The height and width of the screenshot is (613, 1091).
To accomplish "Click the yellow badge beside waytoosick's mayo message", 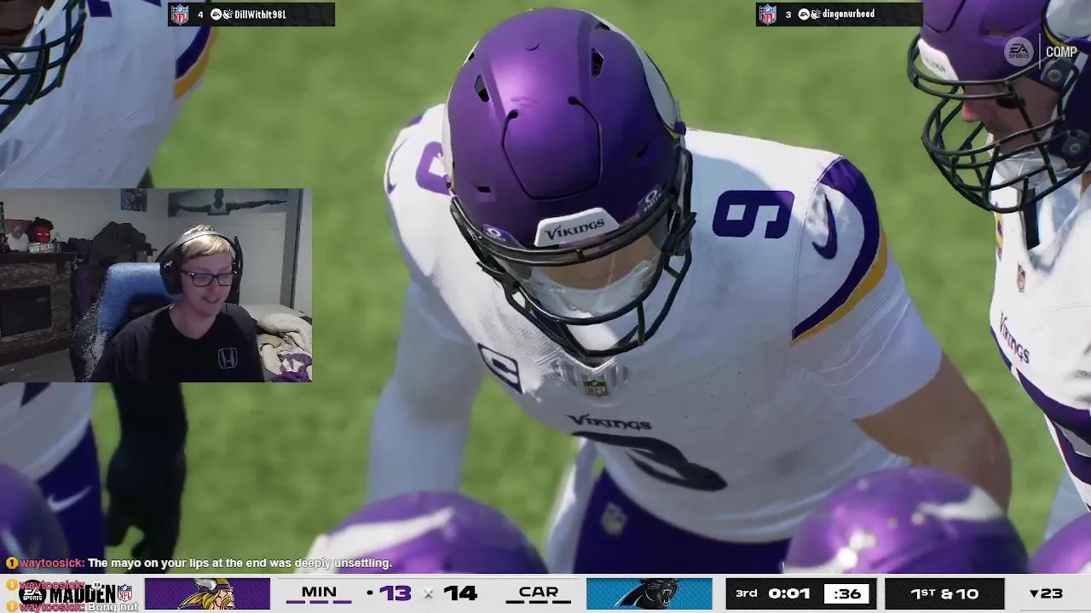I will (12, 563).
